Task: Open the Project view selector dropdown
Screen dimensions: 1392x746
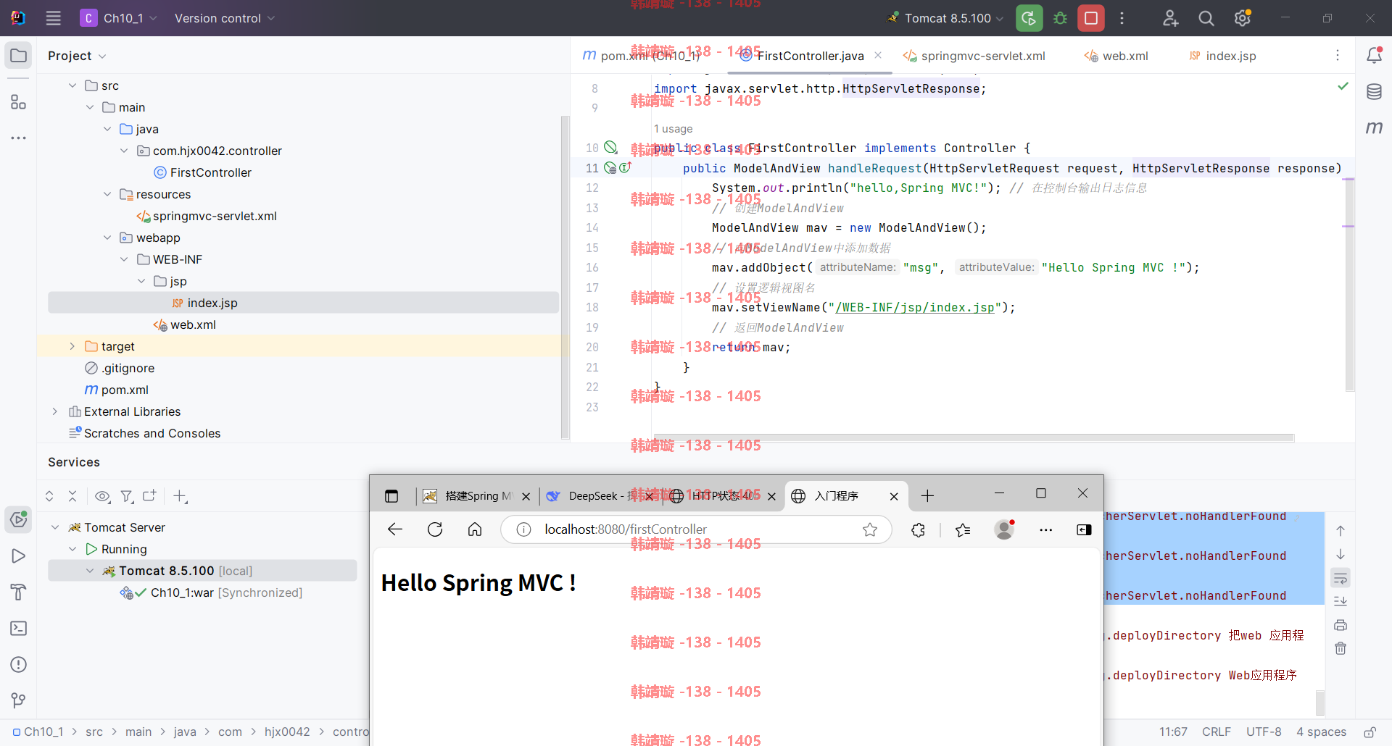Action: (77, 56)
